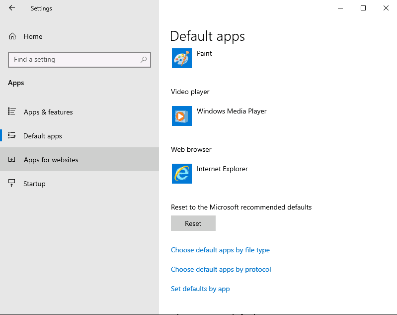This screenshot has height=315, width=397.
Task: Go to Startup settings
Action: point(79,184)
